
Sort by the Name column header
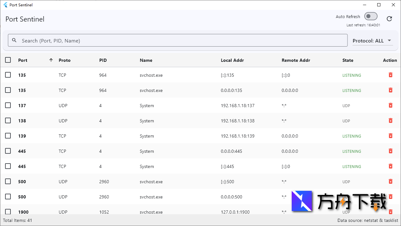point(146,60)
